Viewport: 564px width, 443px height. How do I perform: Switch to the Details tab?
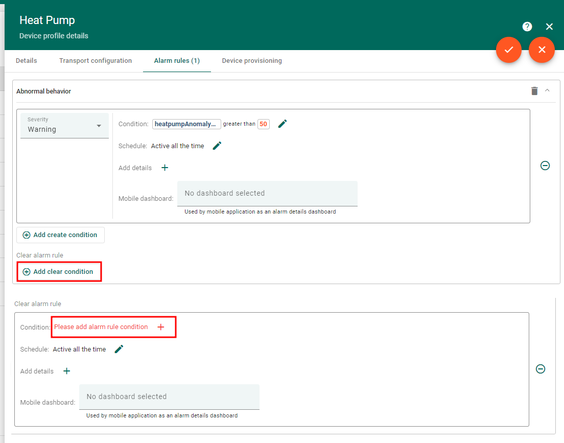pyautogui.click(x=27, y=61)
